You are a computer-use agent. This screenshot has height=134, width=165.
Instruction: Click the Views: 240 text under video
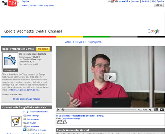pyautogui.click(x=61, y=121)
